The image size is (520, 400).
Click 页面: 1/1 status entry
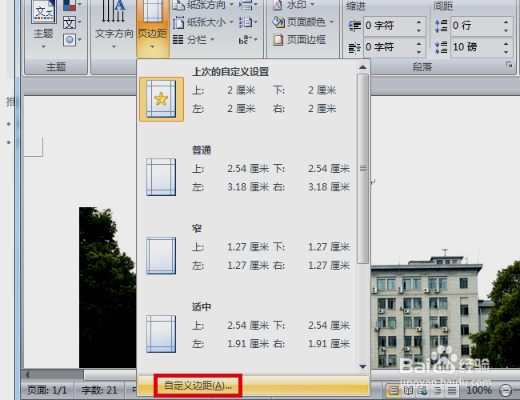(46, 390)
